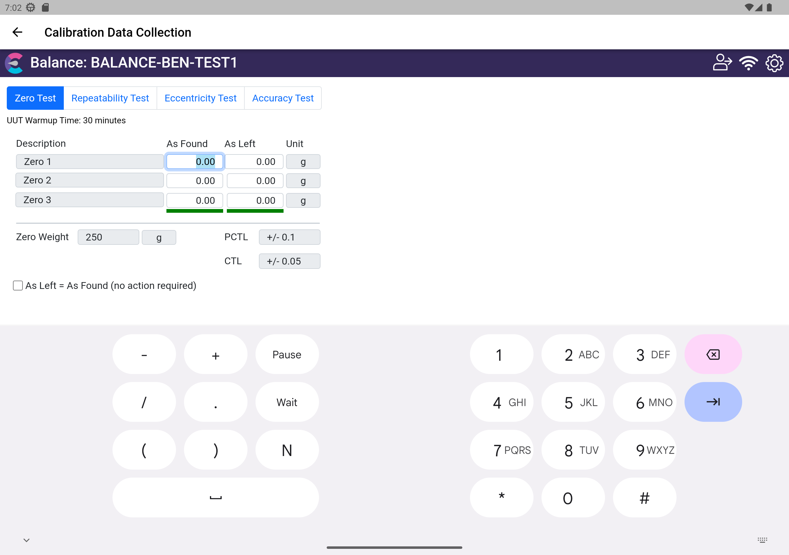789x555 pixels.
Task: Open the Eccentricity Test tab
Action: (200, 98)
